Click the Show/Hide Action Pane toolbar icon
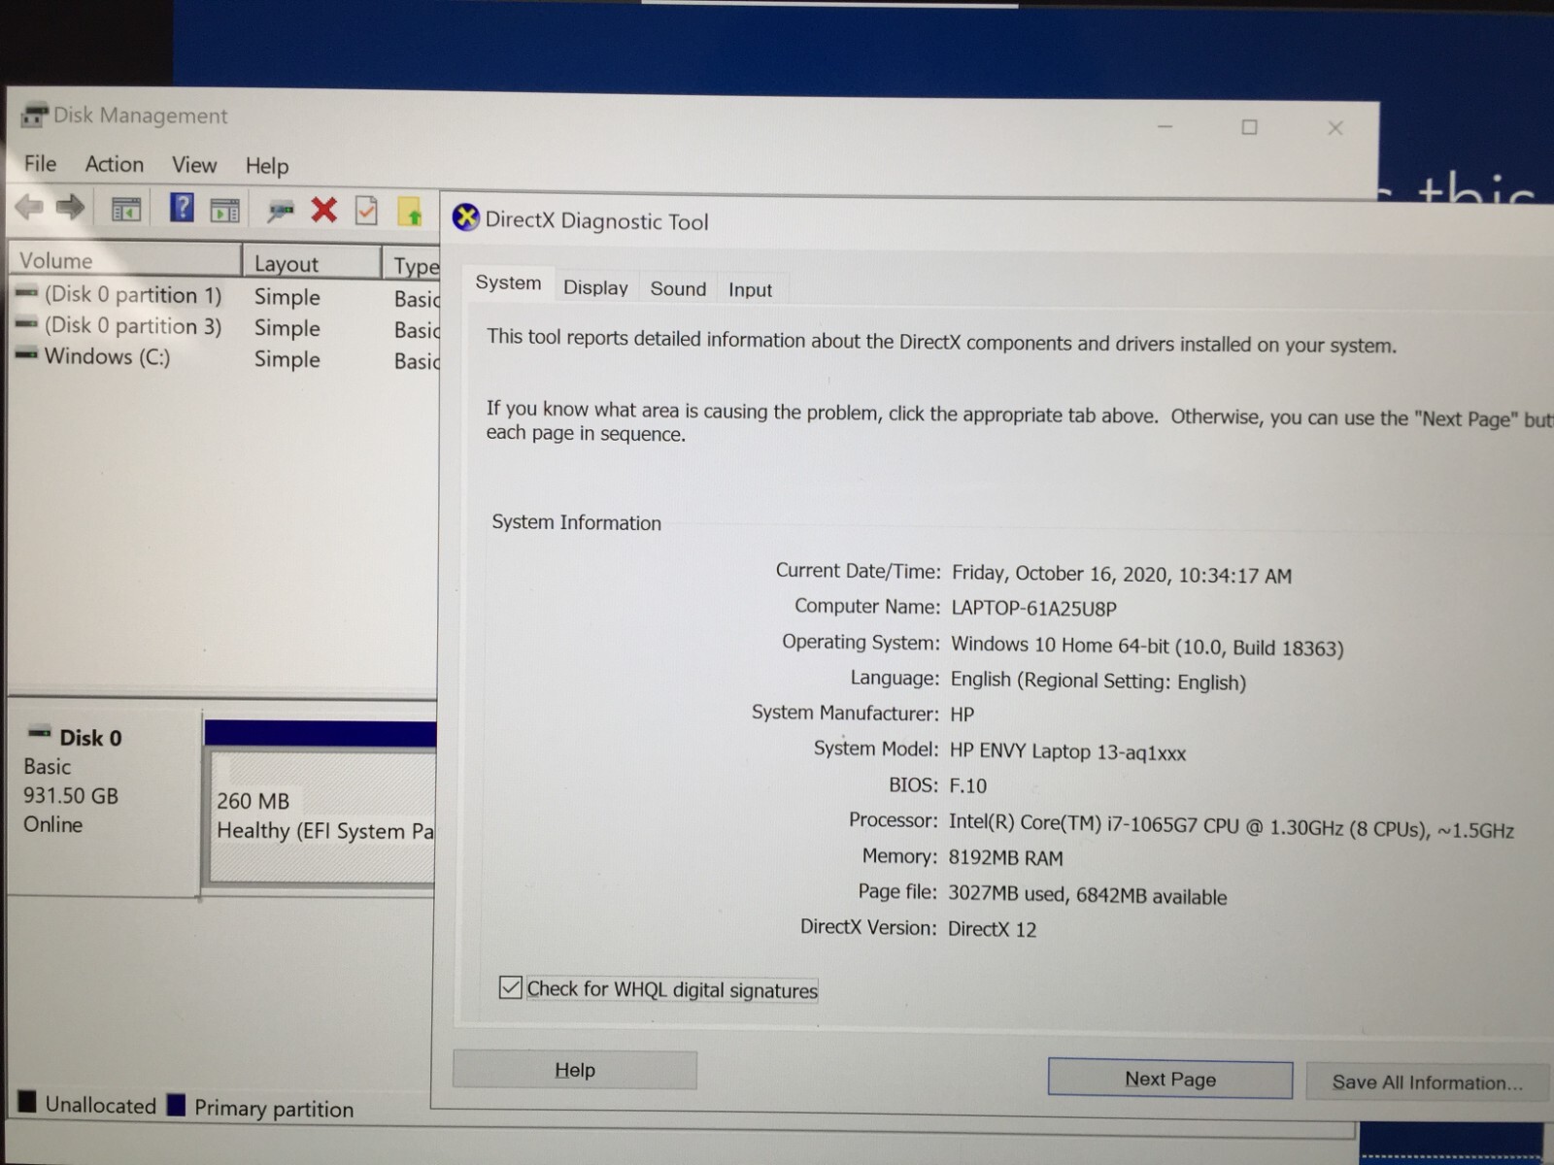 coord(224,210)
